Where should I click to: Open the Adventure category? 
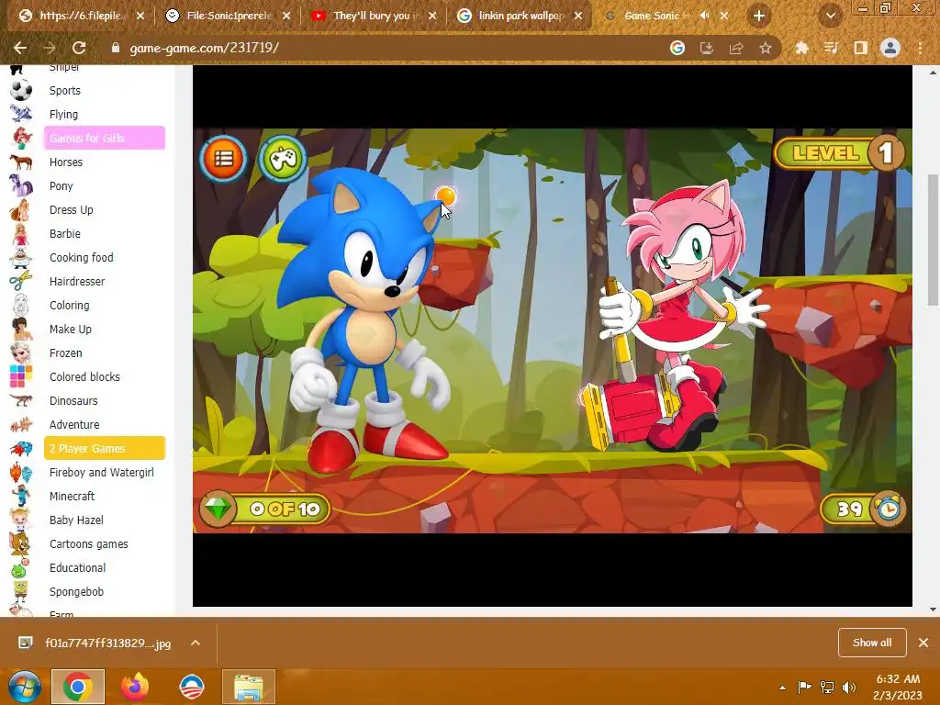point(74,424)
